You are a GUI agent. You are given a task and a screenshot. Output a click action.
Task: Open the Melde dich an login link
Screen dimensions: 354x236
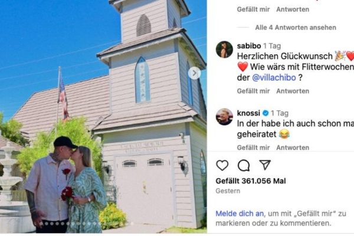click(x=240, y=214)
